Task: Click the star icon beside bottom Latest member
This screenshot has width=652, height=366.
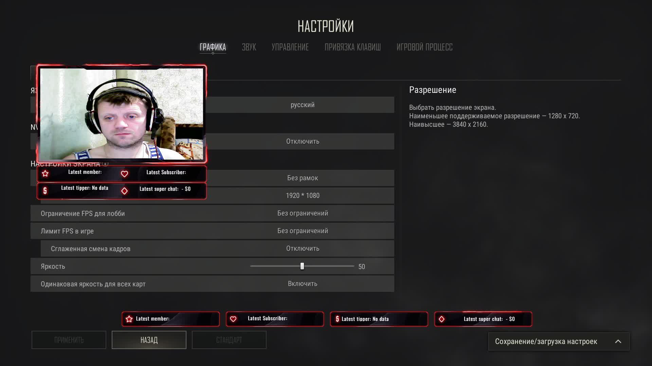Action: (x=129, y=319)
